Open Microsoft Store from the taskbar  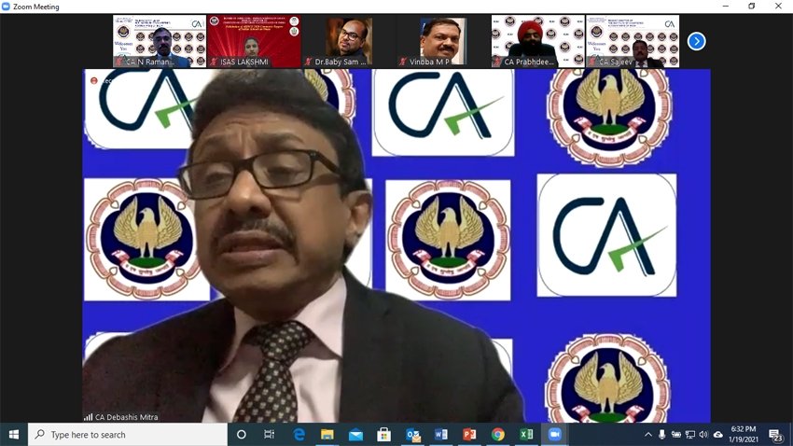(x=383, y=435)
